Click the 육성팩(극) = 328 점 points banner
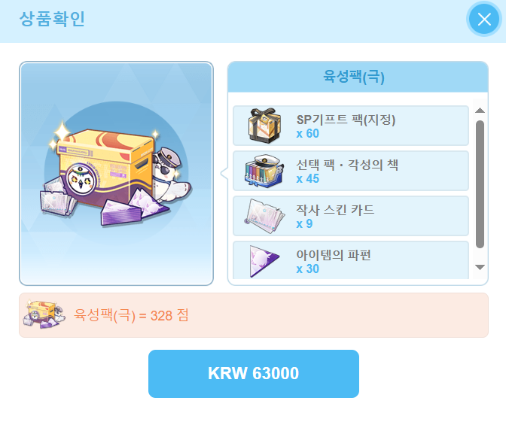Screen dimensions: 506x422 (x=254, y=315)
